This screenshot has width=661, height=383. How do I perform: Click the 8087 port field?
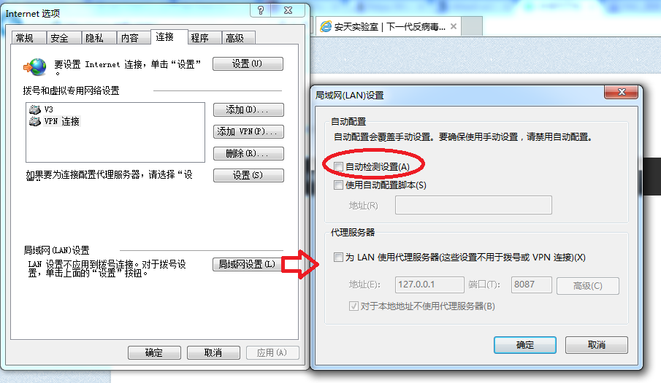pos(531,285)
